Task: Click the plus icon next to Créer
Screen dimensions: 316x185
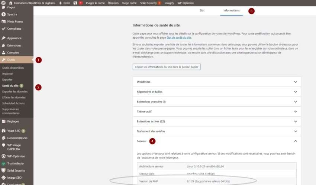Action: click(x=60, y=3)
